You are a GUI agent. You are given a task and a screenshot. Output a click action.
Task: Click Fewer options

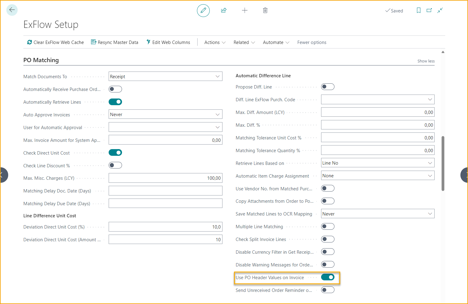pos(312,42)
